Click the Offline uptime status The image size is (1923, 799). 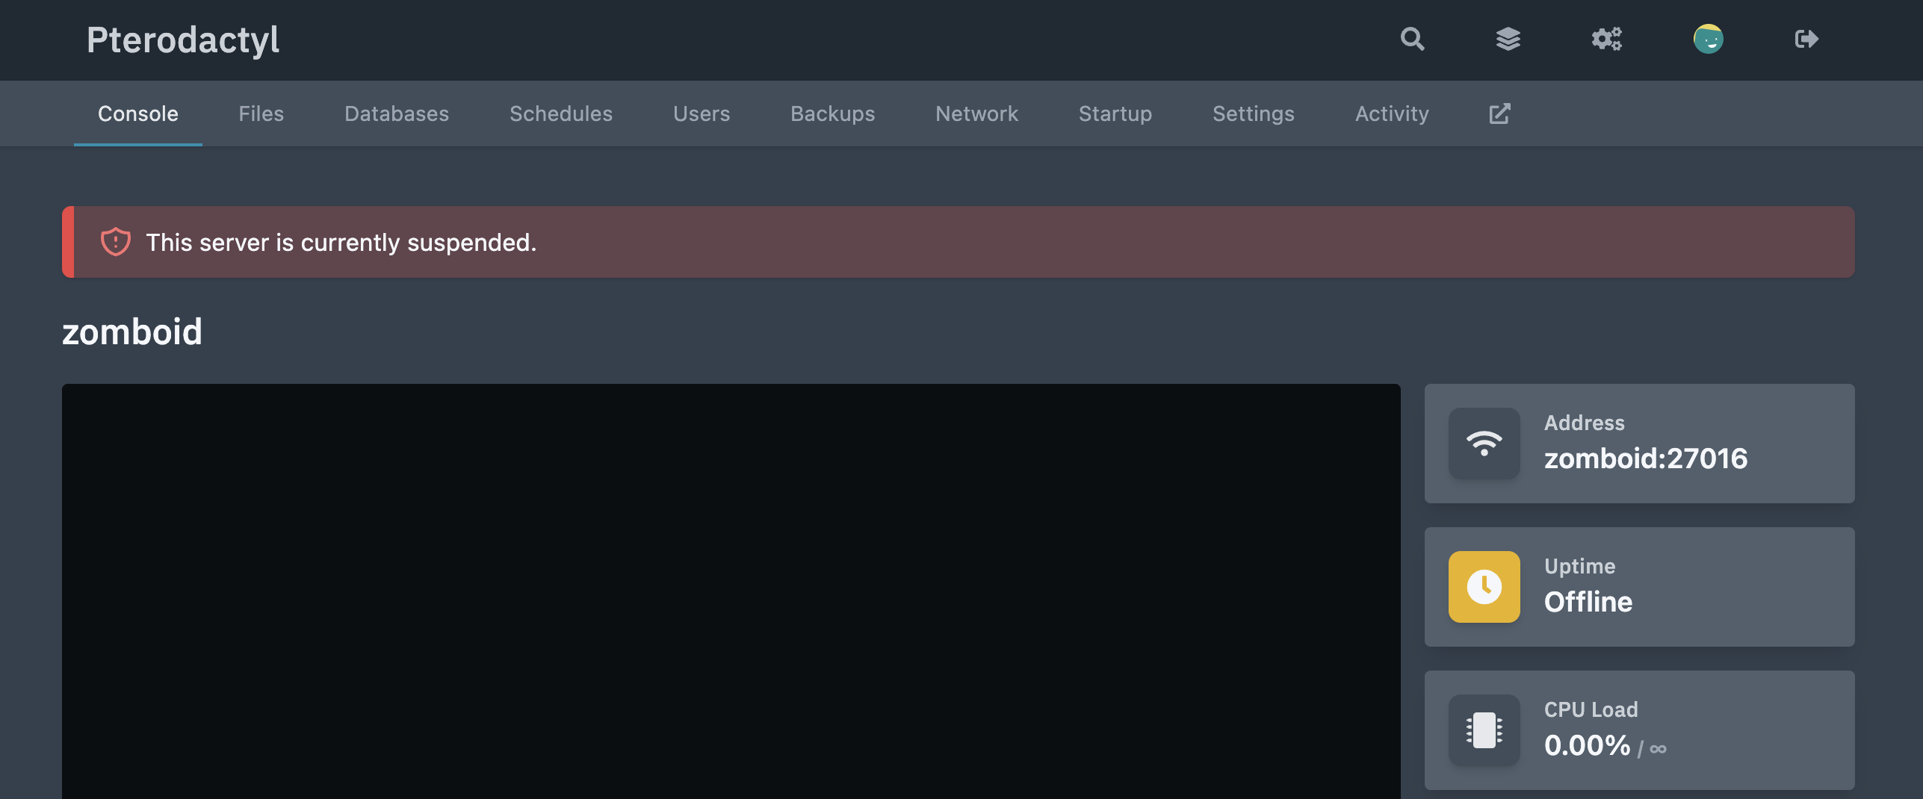(1588, 602)
